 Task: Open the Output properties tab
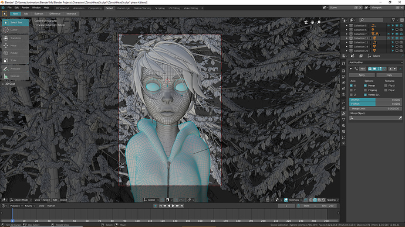(x=343, y=77)
